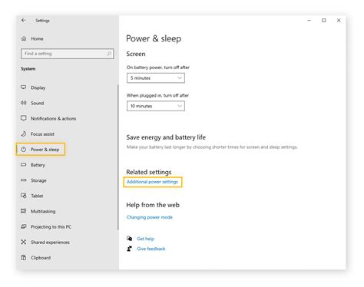364x287 pixels.
Task: Open Additional power settings link
Action: [x=152, y=182]
